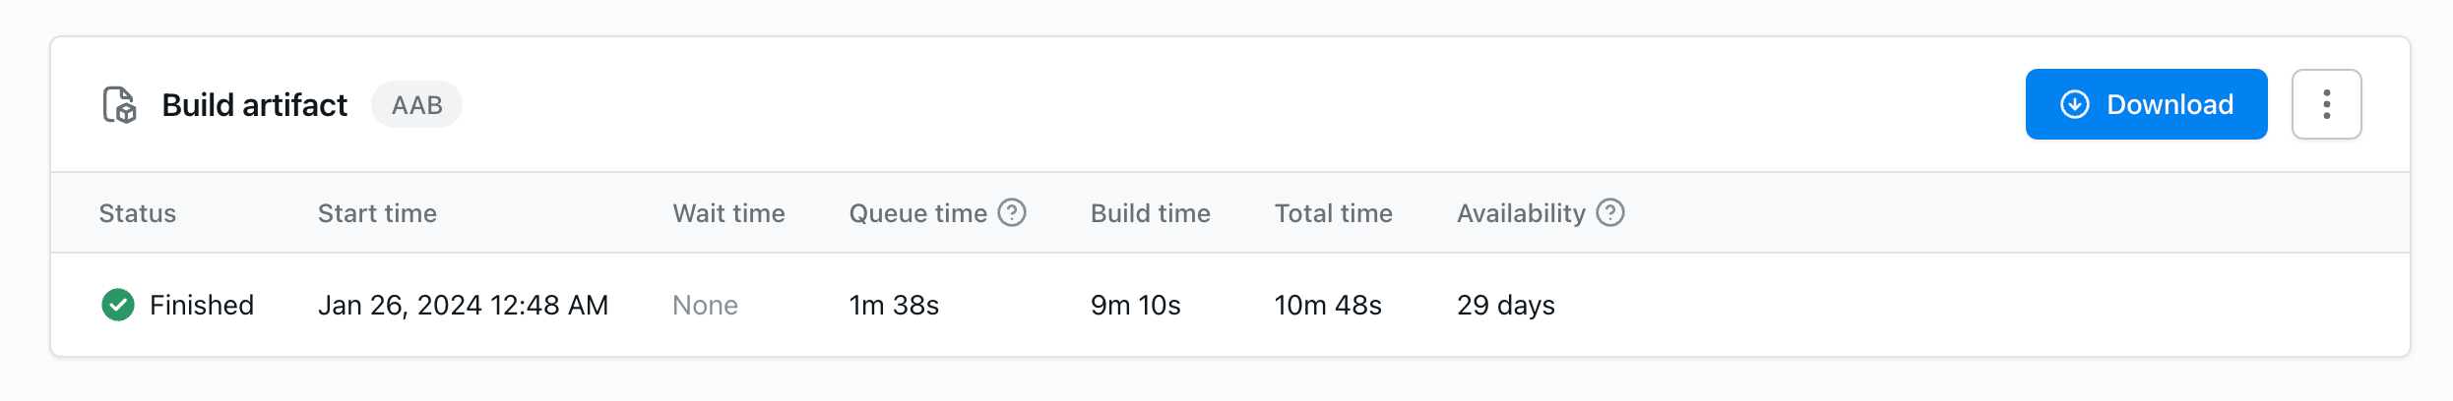The width and height of the screenshot is (2453, 401).
Task: Click the Finished status text
Action: click(x=202, y=305)
